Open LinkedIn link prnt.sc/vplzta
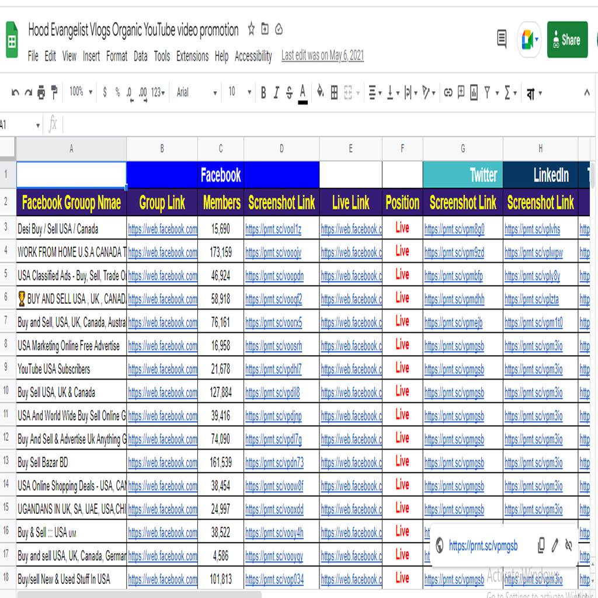The height and width of the screenshot is (598, 598). click(531, 300)
